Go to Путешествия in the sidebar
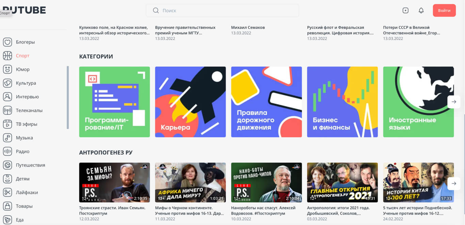The image size is (465, 225). coord(30,165)
